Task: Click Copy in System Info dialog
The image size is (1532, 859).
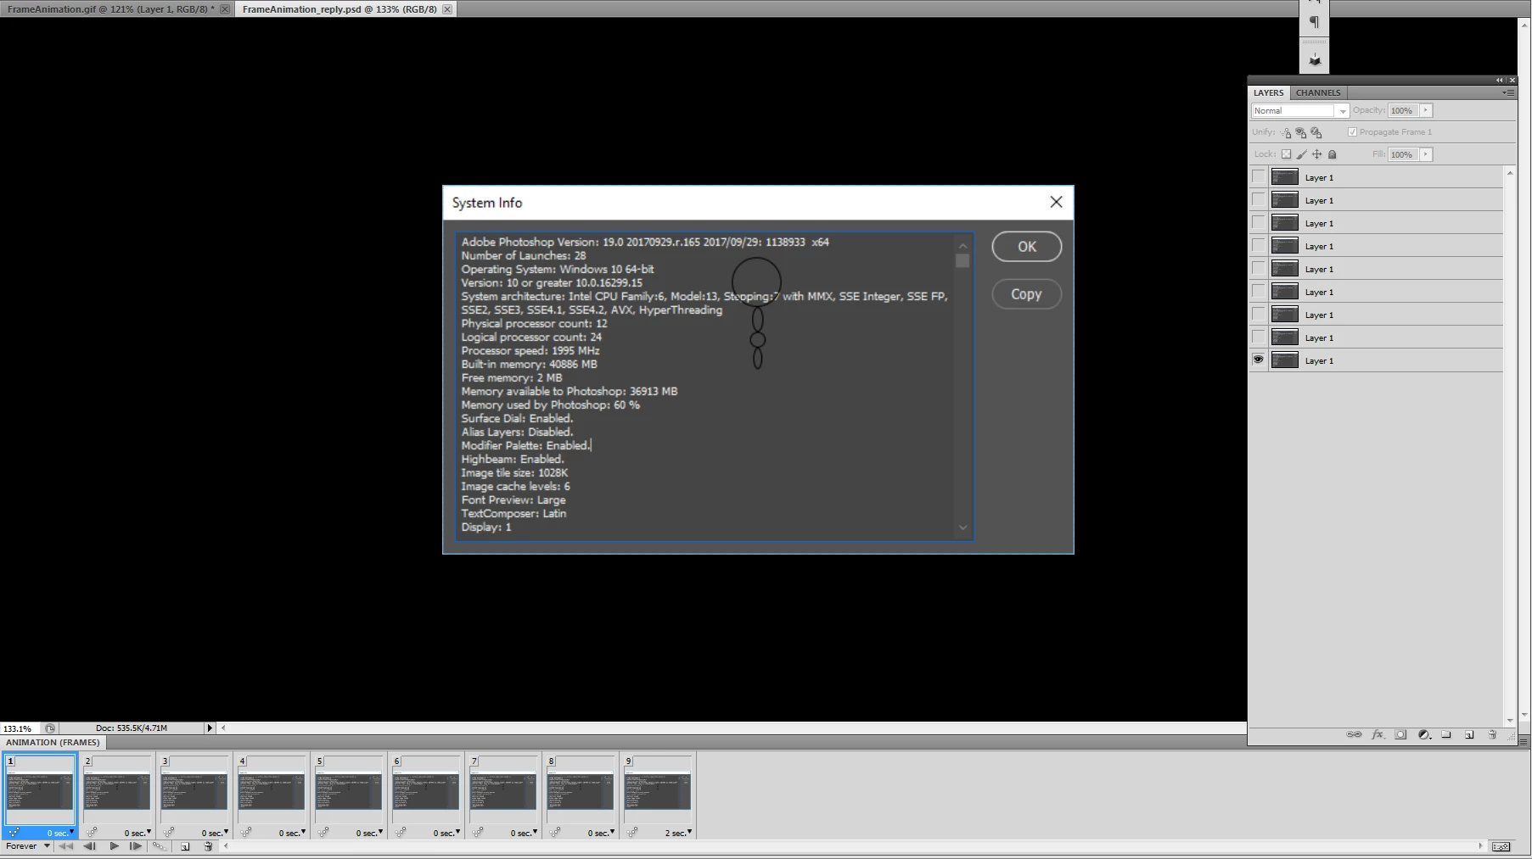Action: tap(1026, 294)
